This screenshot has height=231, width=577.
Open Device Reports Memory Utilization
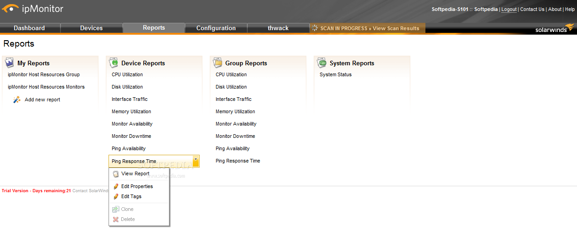(131, 111)
